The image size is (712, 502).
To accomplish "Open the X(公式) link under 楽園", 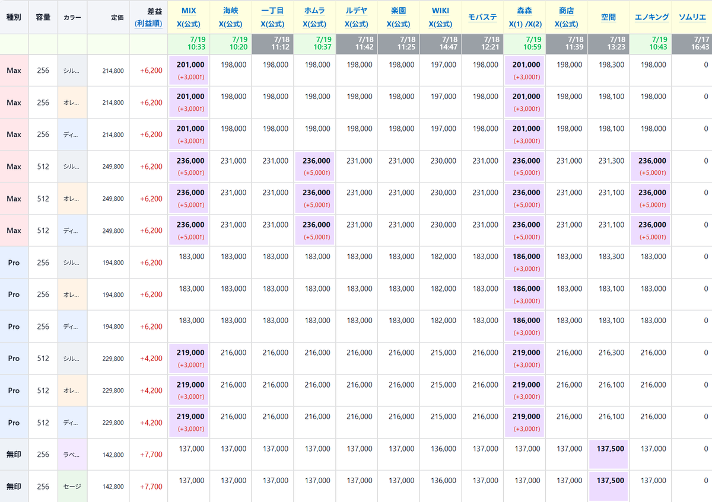I will (399, 24).
